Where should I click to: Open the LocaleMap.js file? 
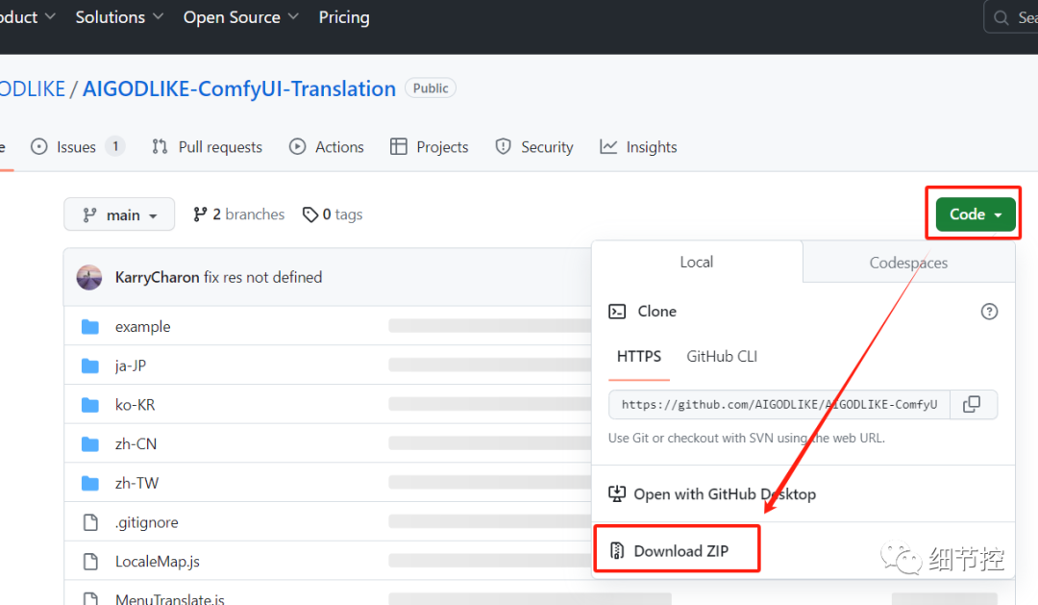158,562
